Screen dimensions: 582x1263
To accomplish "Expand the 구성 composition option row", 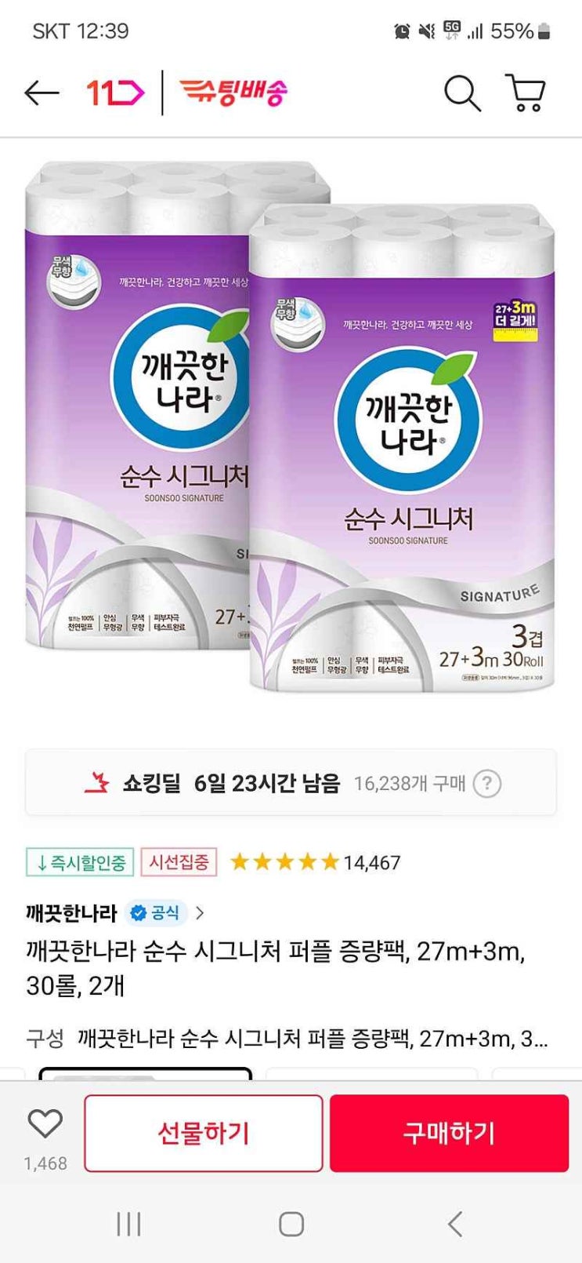I will pyautogui.click(x=287, y=1039).
